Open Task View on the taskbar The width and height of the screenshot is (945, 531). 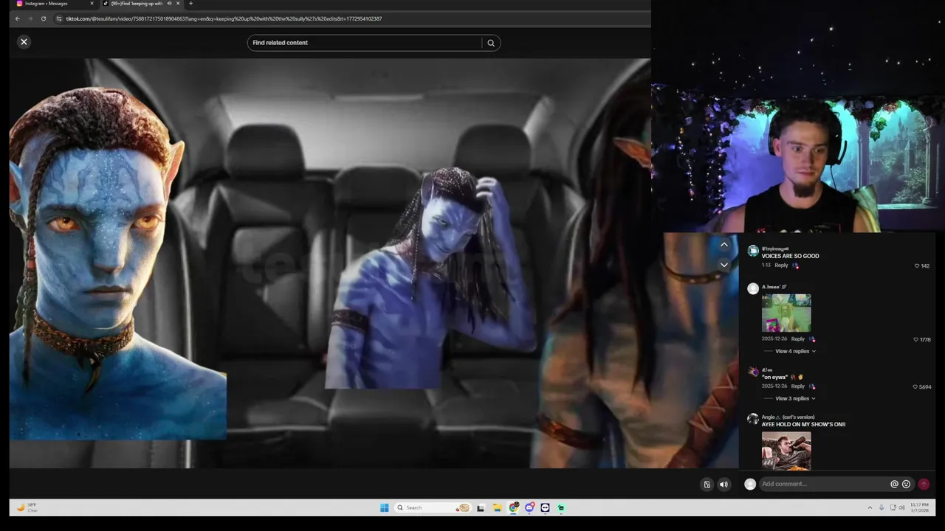click(481, 507)
